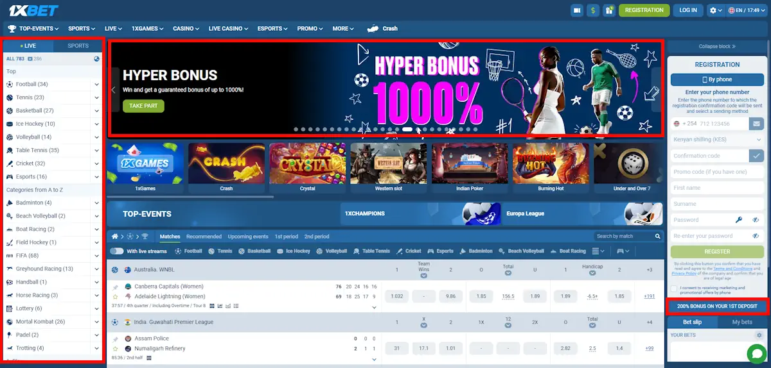This screenshot has width=771, height=368.
Task: Open the dollar payments icon
Action: click(593, 10)
